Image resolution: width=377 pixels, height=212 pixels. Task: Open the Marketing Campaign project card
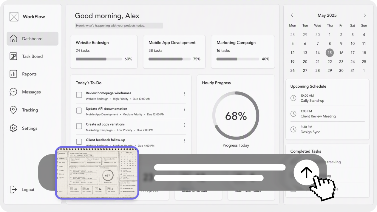pyautogui.click(x=243, y=52)
